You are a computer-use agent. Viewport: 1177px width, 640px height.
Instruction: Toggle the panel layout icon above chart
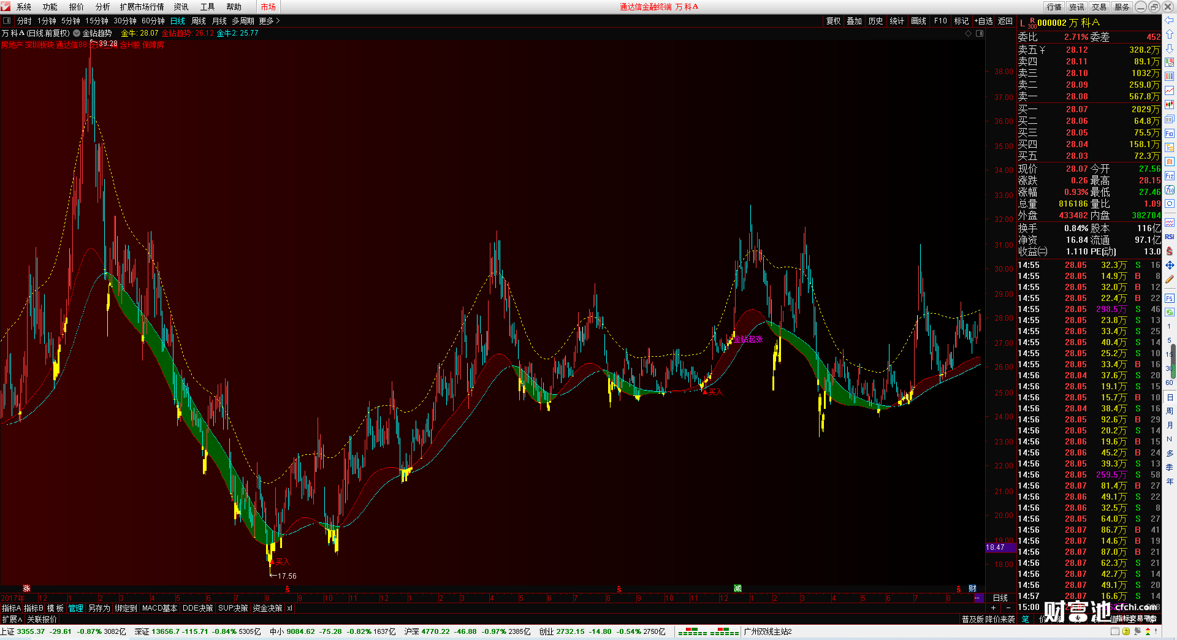[x=980, y=33]
